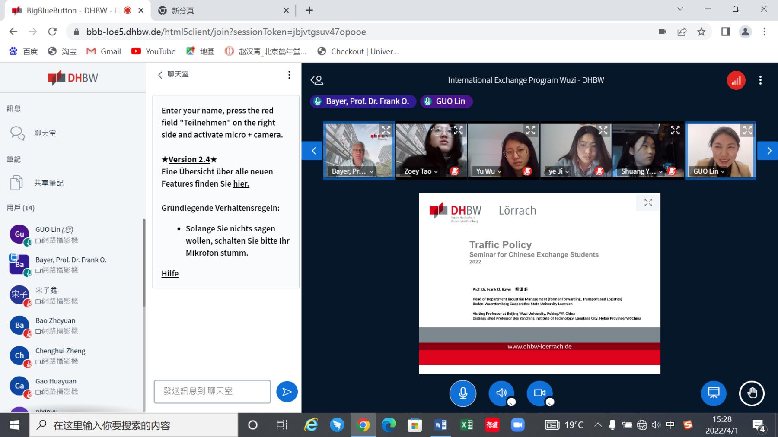Toggle the audio speaker button
Screen dimensions: 778x437
501,393
